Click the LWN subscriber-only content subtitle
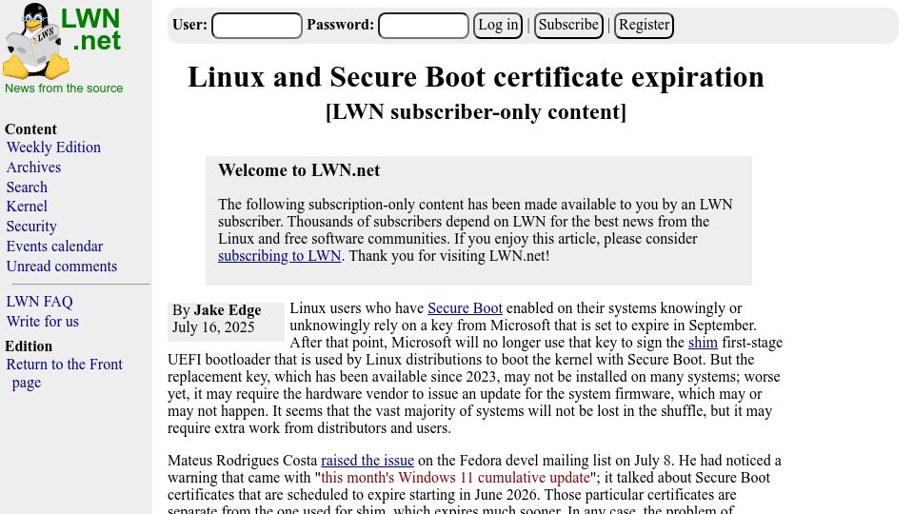914x514 pixels. pos(476,112)
